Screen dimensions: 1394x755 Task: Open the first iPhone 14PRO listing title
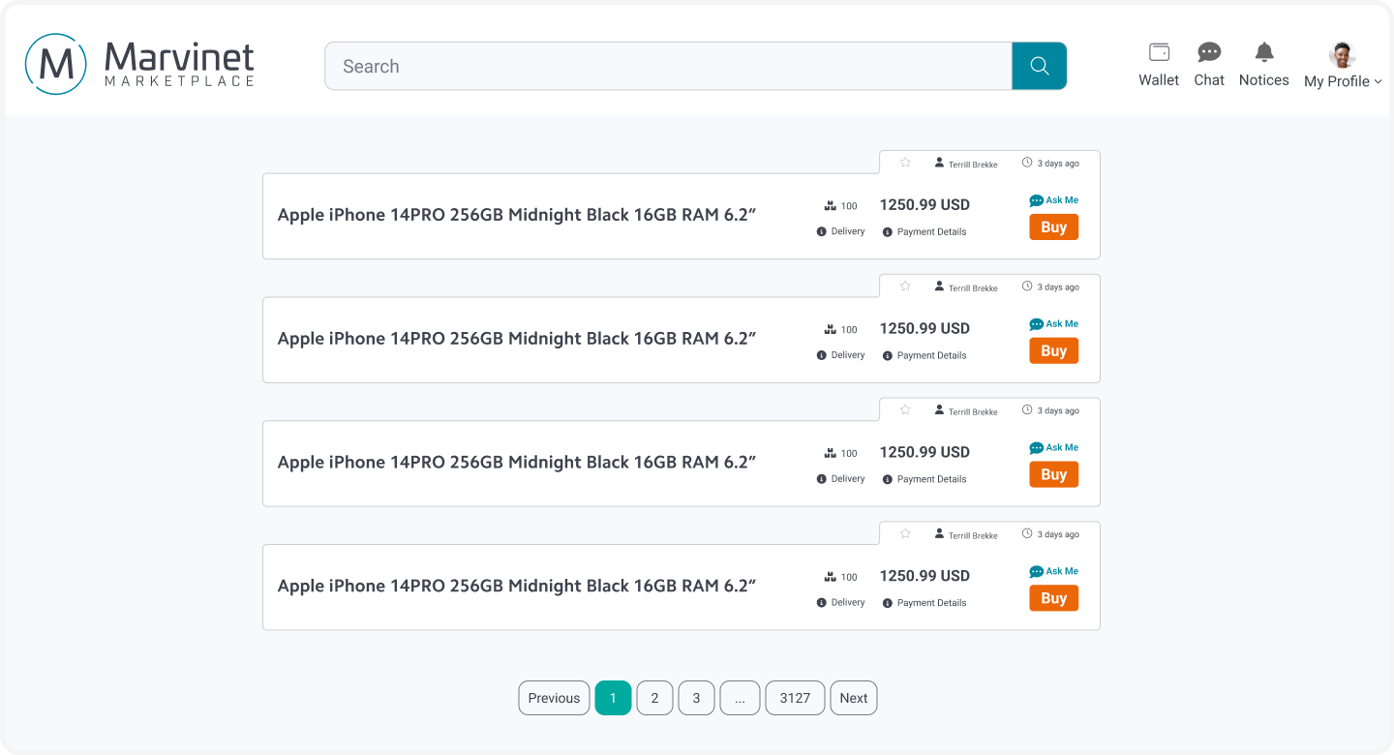[517, 215]
